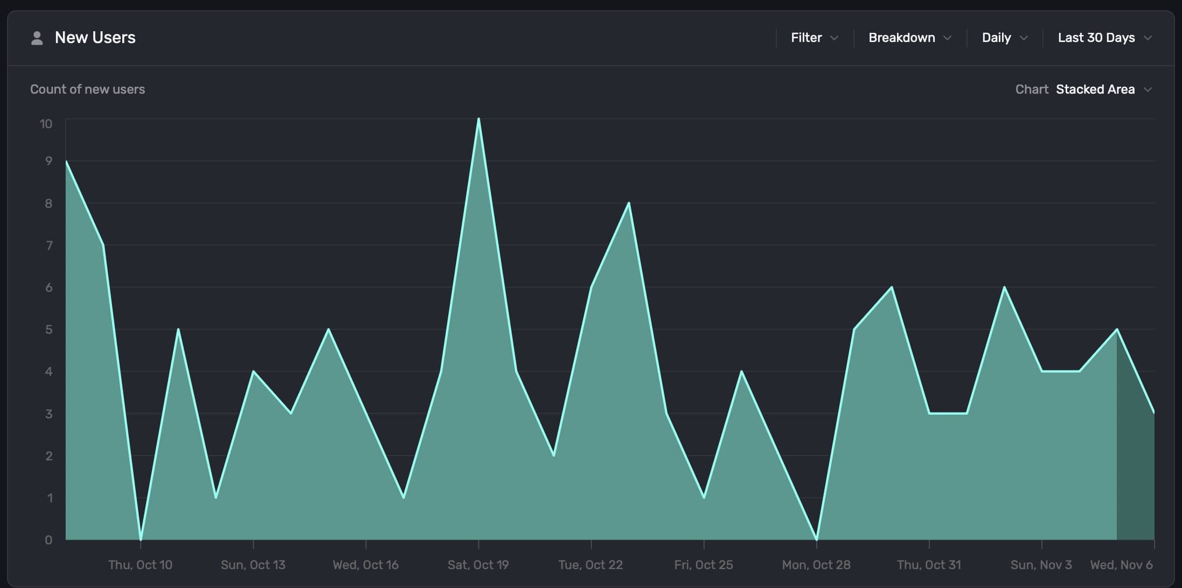Click the user profile icon beside New Users
This screenshot has width=1182, height=588.
click(37, 38)
